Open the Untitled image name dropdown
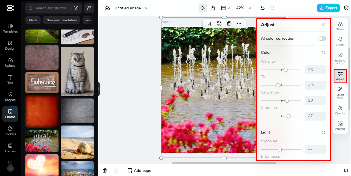The height and width of the screenshot is (176, 351). pyautogui.click(x=131, y=8)
